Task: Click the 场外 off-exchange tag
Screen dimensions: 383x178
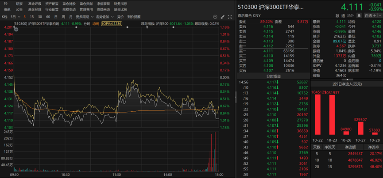Action: coord(351,15)
